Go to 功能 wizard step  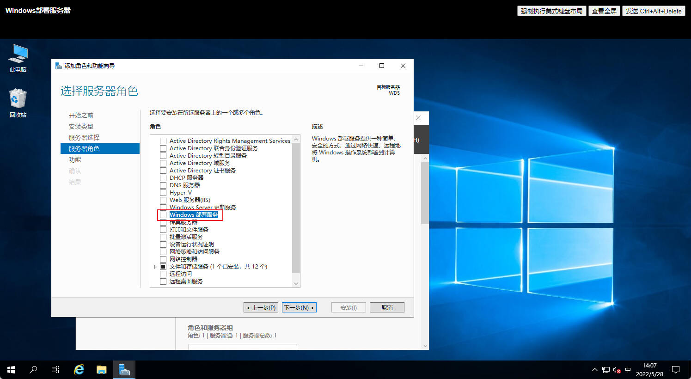tap(75, 159)
